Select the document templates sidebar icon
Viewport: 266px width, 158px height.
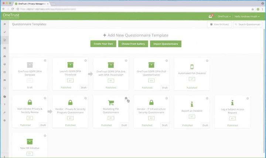point(4,40)
